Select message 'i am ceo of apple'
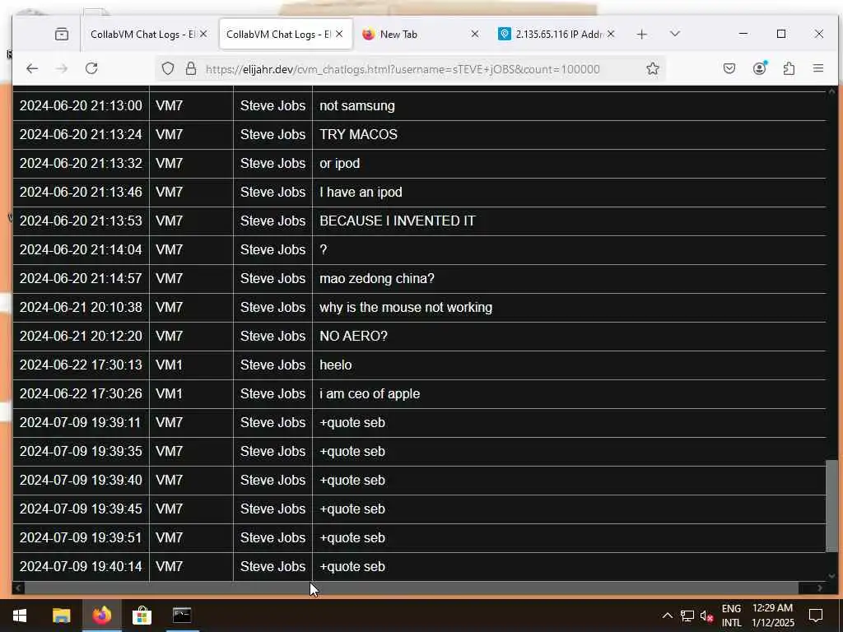The width and height of the screenshot is (843, 632). (x=370, y=394)
